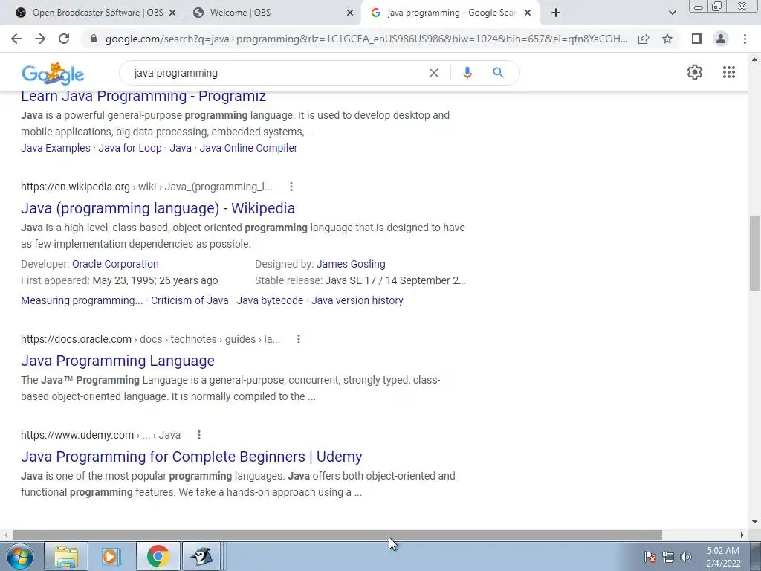Open Windows Explorer from the taskbar
Image resolution: width=761 pixels, height=571 pixels.
pos(66,556)
